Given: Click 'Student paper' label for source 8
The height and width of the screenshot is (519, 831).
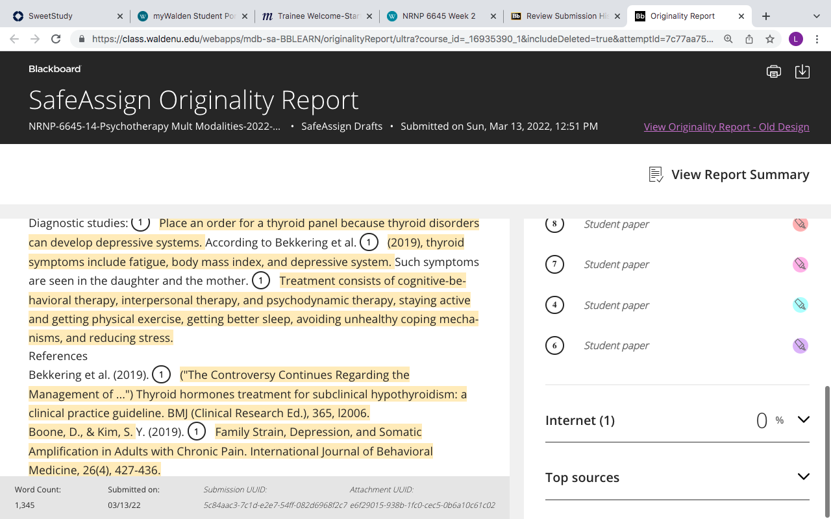Looking at the screenshot, I should pos(616,224).
